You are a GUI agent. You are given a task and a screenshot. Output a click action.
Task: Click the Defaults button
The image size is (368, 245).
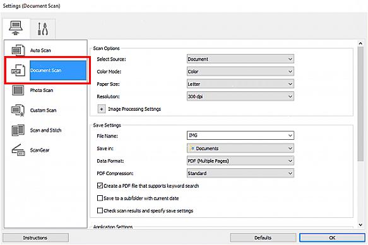pyautogui.click(x=263, y=237)
